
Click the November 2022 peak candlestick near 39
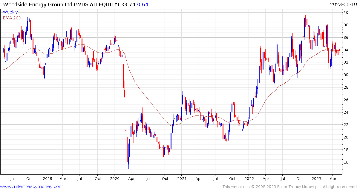click(x=306, y=21)
